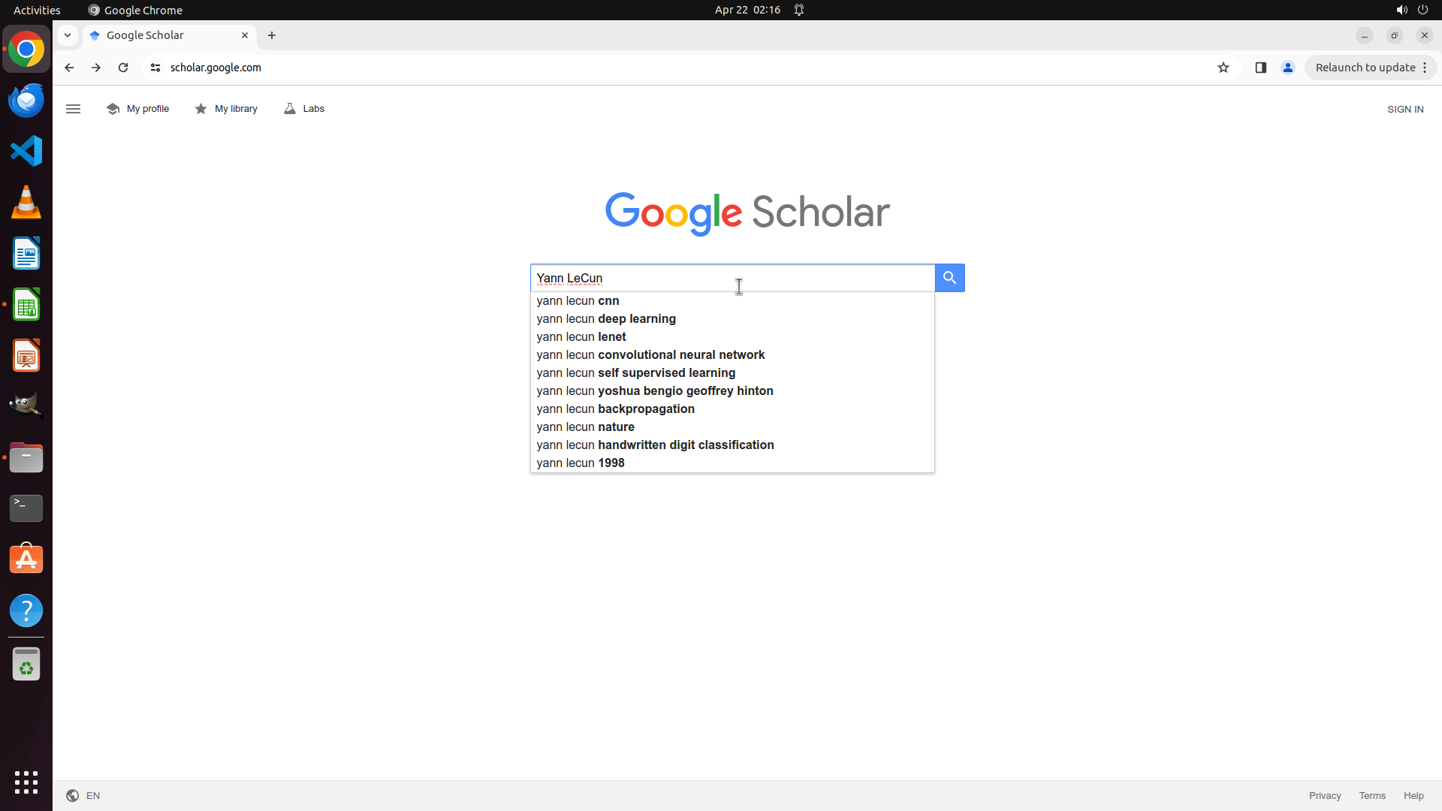
Task: Change language via EN globe selector
Action: point(83,796)
